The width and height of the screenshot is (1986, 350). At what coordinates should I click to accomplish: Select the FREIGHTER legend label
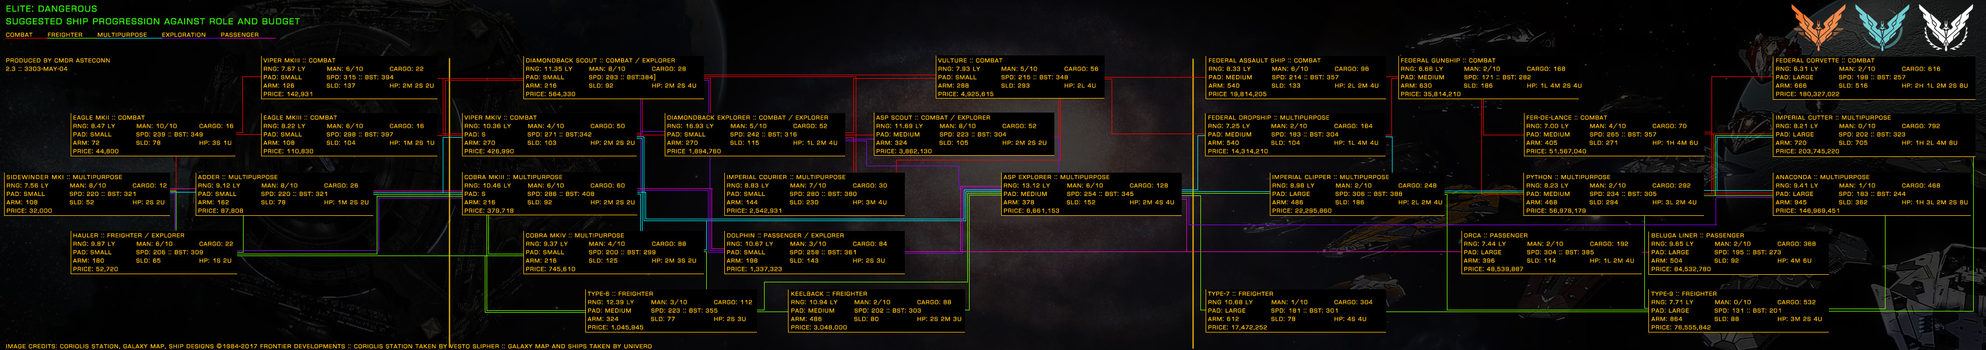[x=65, y=34]
